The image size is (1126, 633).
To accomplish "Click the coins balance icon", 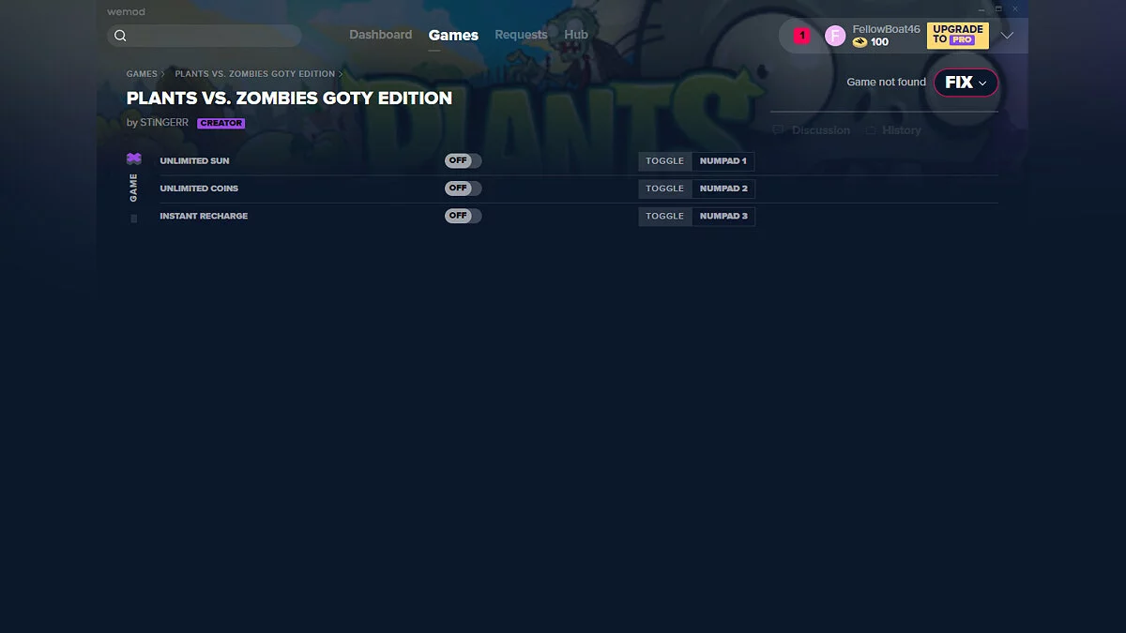I will tap(860, 42).
